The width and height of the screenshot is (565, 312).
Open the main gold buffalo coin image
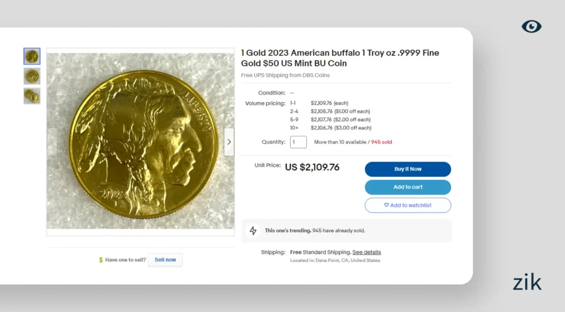point(140,141)
